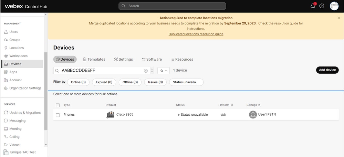Image resolution: width=344 pixels, height=157 pixels.
Task: Toggle the Online (0) filter
Action: pos(78,82)
